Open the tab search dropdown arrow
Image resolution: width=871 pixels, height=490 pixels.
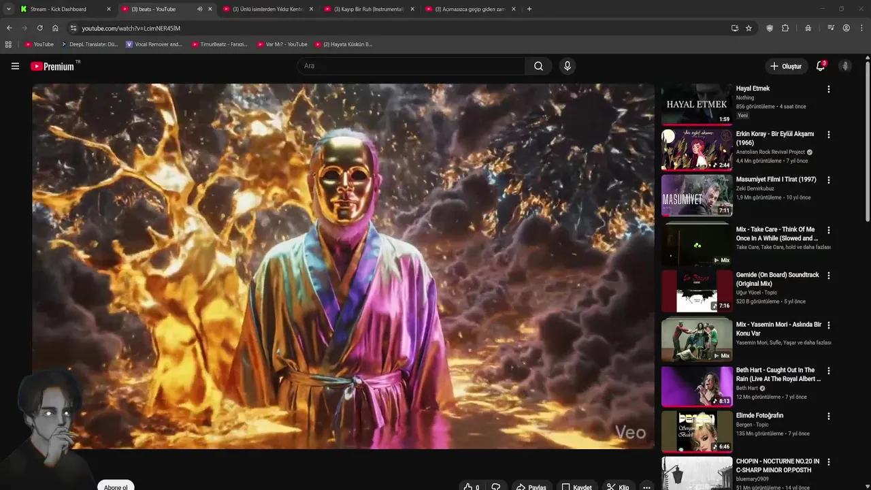coord(8,9)
